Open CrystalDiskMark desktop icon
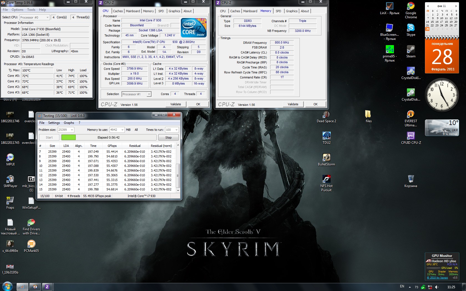The image size is (466, 291). [x=411, y=95]
